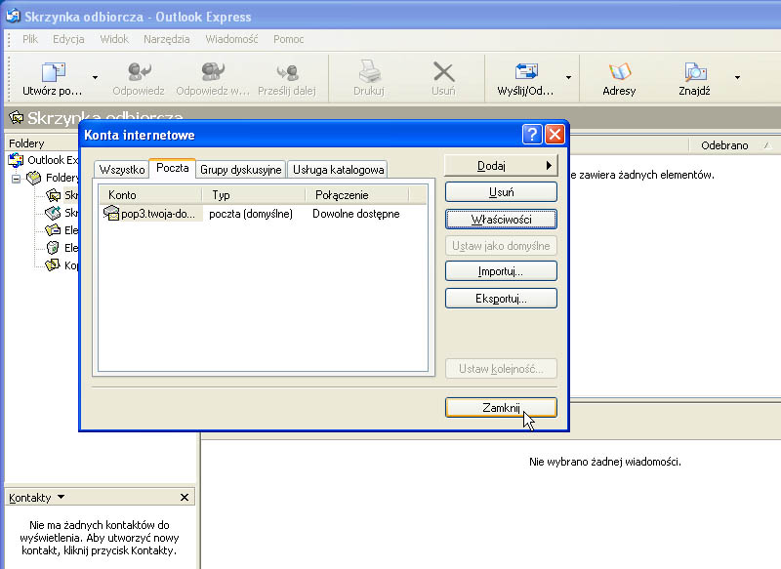This screenshot has width=781, height=569.
Task: Open the Adresy address book icon
Action: click(x=620, y=72)
